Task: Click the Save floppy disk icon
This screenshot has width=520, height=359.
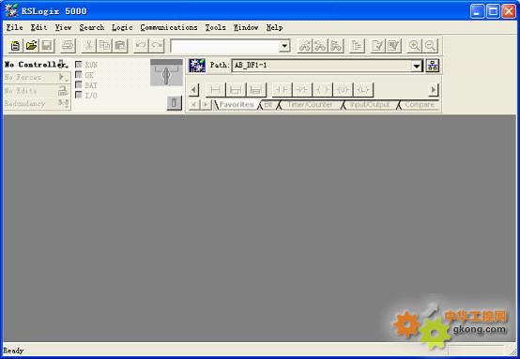Action: (x=47, y=45)
